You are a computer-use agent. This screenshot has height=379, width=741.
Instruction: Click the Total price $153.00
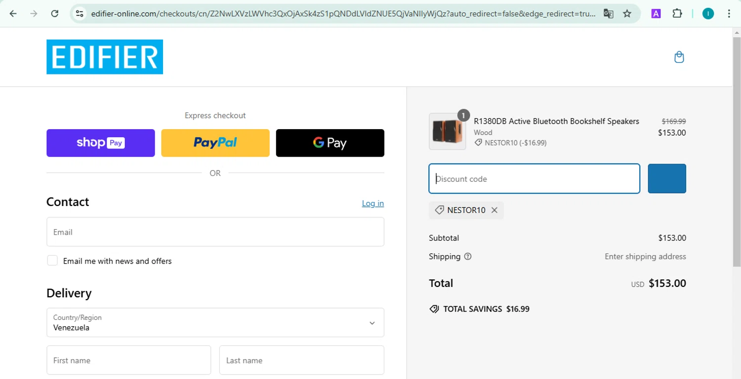click(667, 283)
